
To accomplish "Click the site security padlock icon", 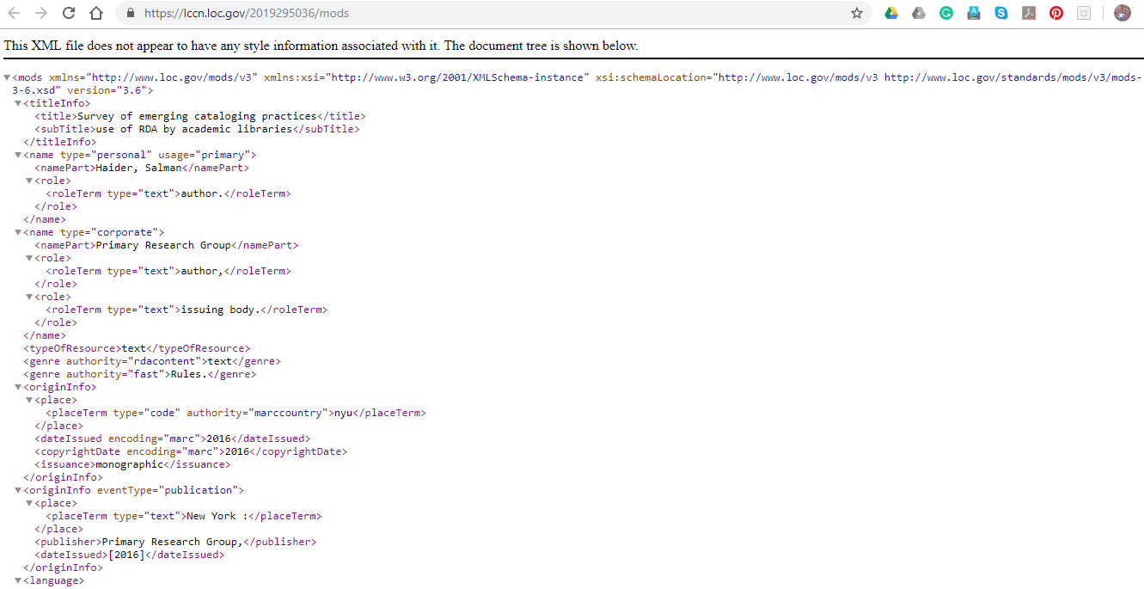I will tap(130, 13).
